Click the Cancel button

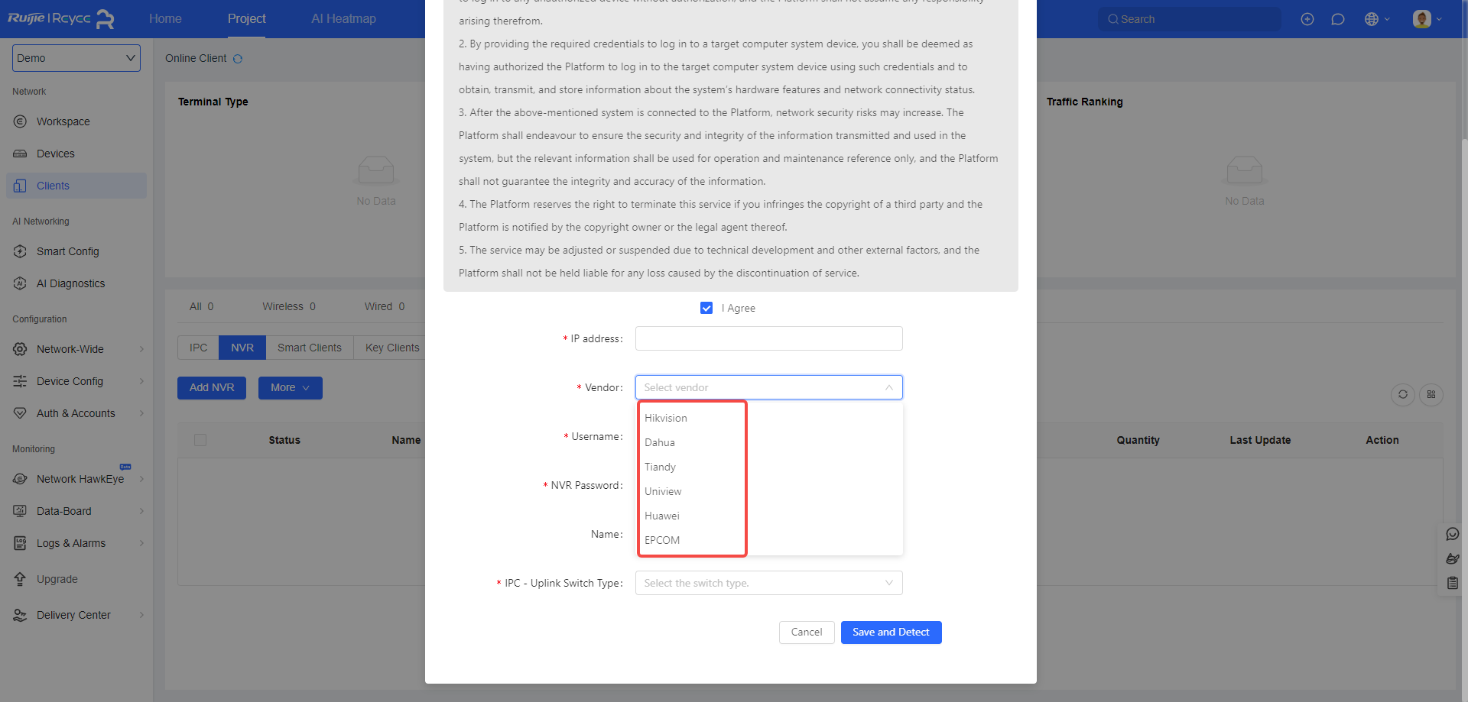pos(807,632)
